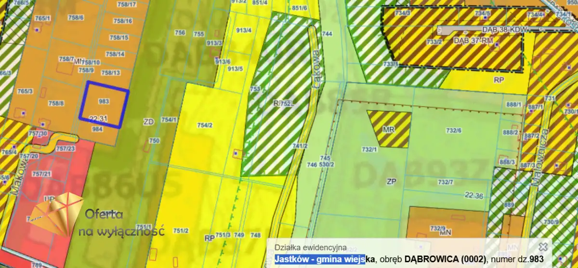Viewport: 578px width, 268px height.
Task: Select the highlighted text Jastków - gmina wiejska
Action: (320, 259)
